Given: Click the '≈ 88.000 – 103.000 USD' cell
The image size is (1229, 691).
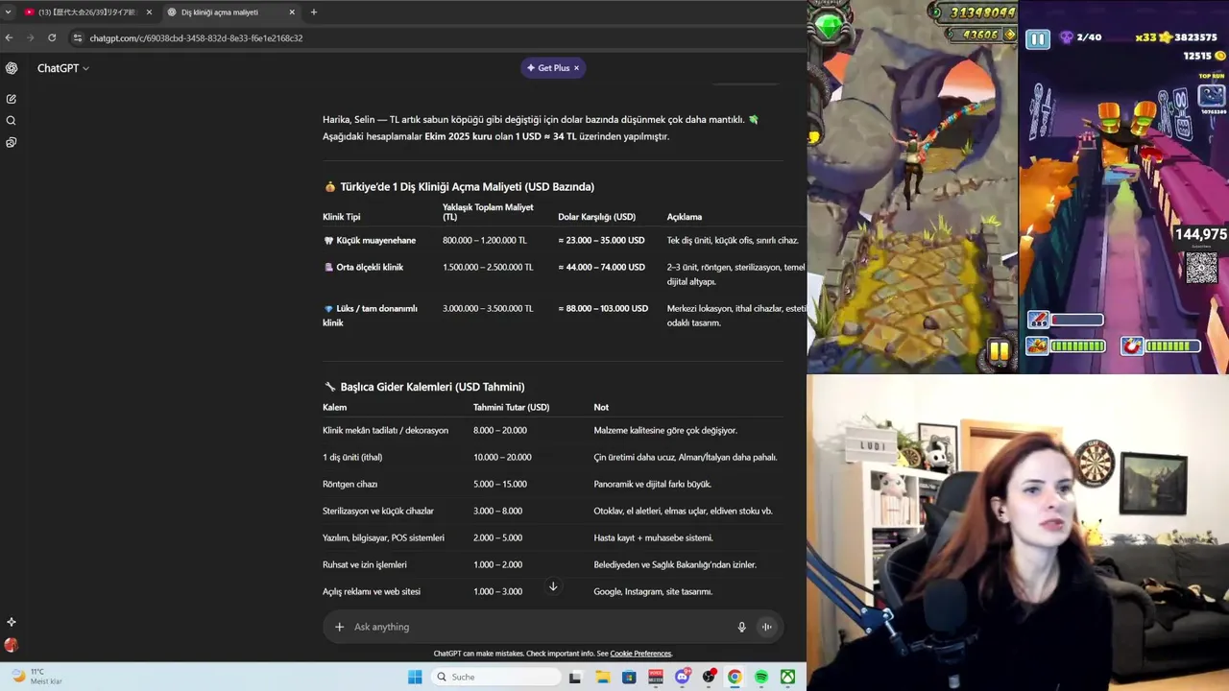Looking at the screenshot, I should pos(603,309).
